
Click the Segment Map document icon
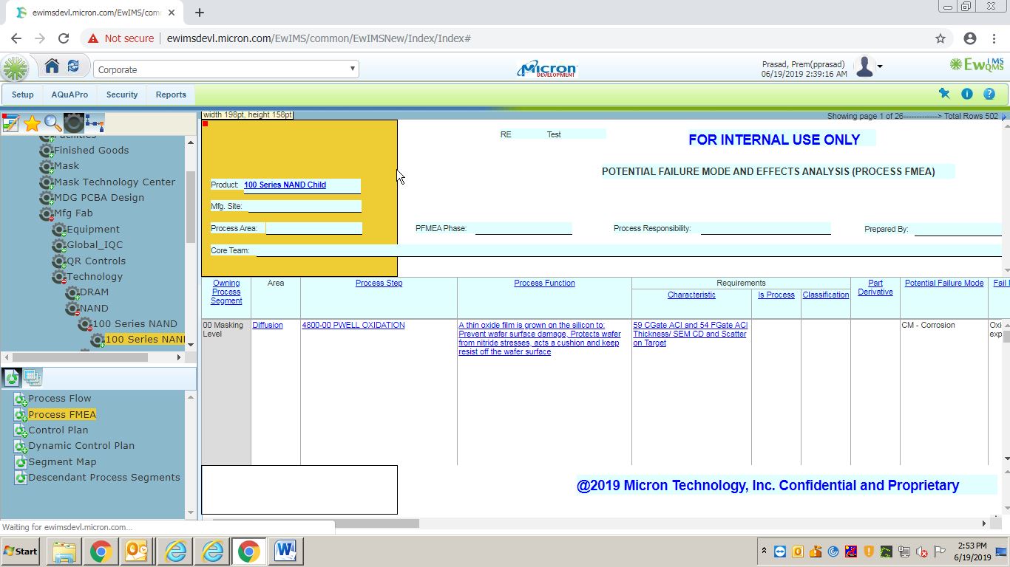[21, 462]
